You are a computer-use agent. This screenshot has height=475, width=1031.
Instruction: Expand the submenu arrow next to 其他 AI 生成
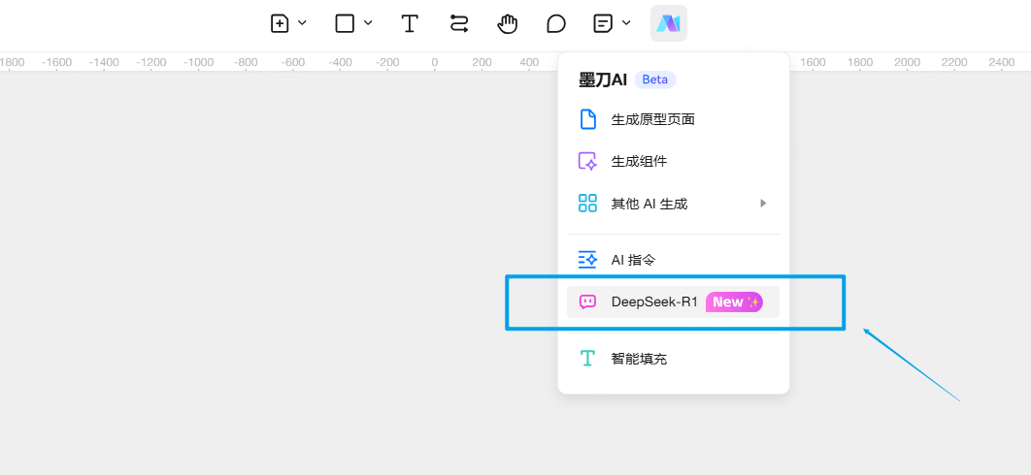pyautogui.click(x=763, y=204)
